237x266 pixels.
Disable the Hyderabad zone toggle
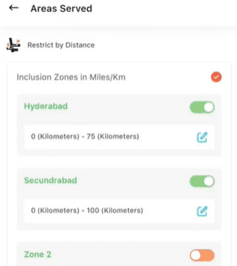tap(202, 107)
